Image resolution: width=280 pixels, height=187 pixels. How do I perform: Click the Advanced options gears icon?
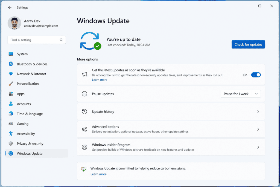pos(84,129)
